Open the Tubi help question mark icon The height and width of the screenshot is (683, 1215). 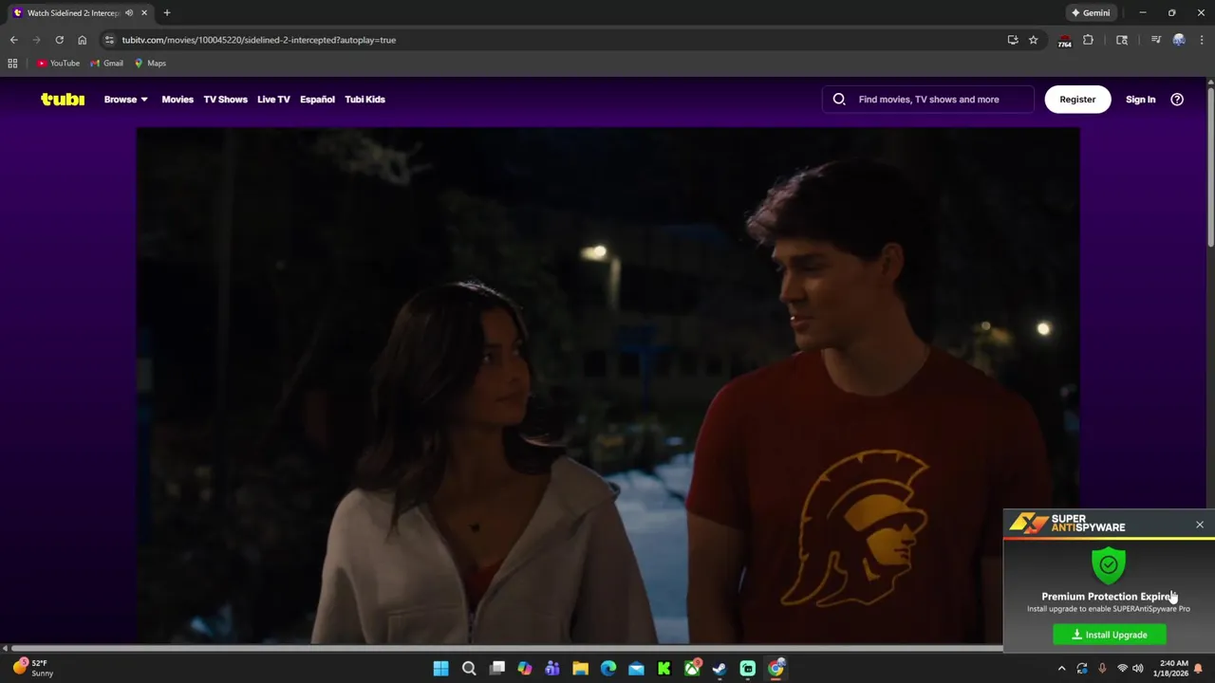pyautogui.click(x=1177, y=99)
